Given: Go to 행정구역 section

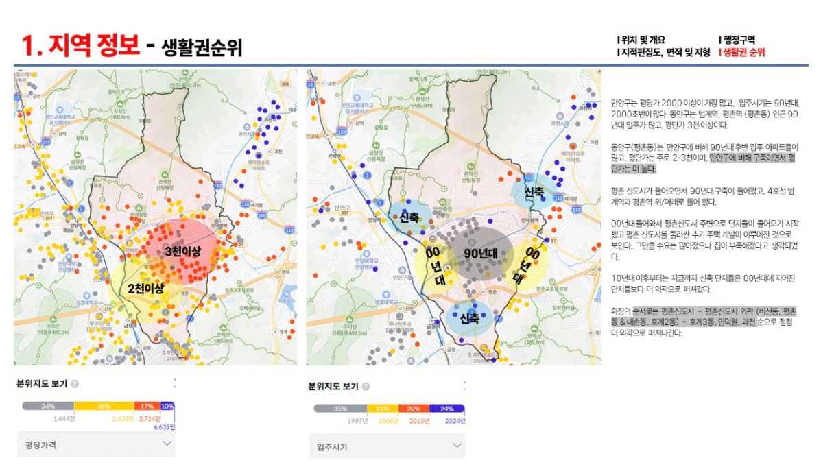Looking at the screenshot, I should click(737, 40).
